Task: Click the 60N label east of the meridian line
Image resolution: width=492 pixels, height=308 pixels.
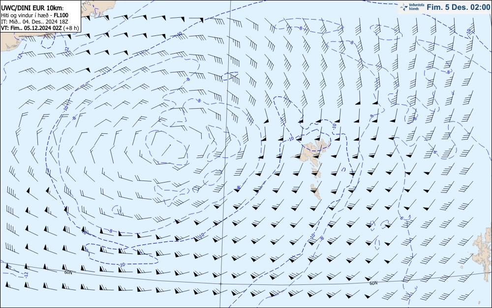Action: coord(373,283)
